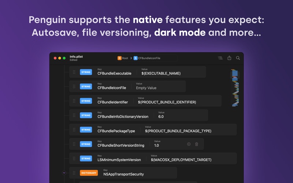Grab the CFBundleInfoDictionaryVersion row drag handle
The height and width of the screenshot is (183, 293).
(x=74, y=115)
